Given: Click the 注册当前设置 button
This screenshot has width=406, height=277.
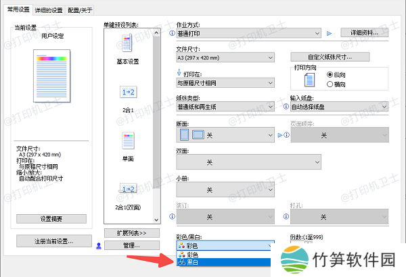Looking at the screenshot, I should (x=53, y=241).
